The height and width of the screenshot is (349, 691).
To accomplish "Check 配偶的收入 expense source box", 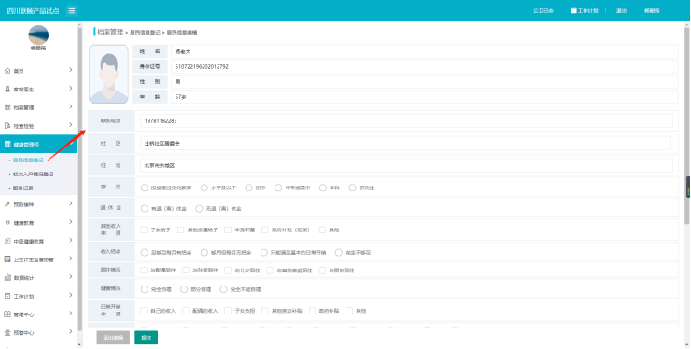I will pos(186,311).
